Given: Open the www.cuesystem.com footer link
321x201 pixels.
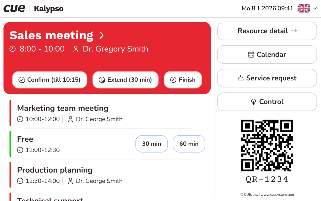Looking at the screenshot, I should pos(277,195).
